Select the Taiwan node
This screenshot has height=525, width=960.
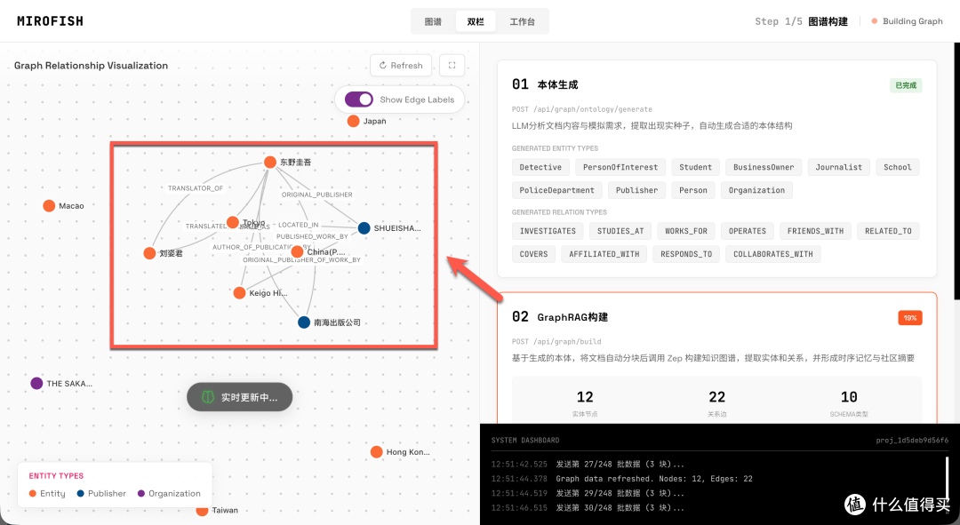pyautogui.click(x=202, y=510)
